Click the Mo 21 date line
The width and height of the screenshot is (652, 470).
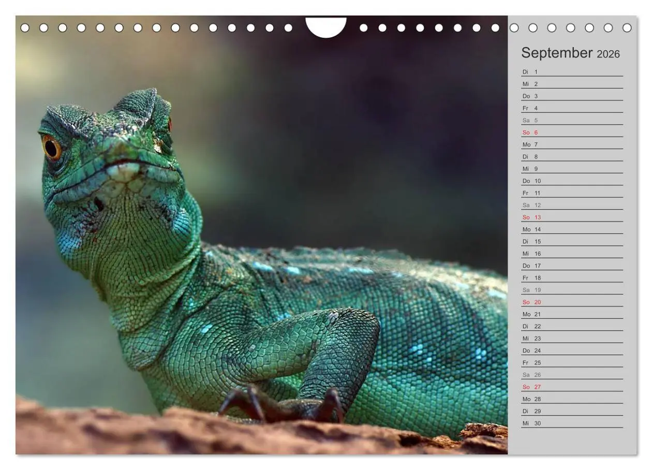[572, 314]
